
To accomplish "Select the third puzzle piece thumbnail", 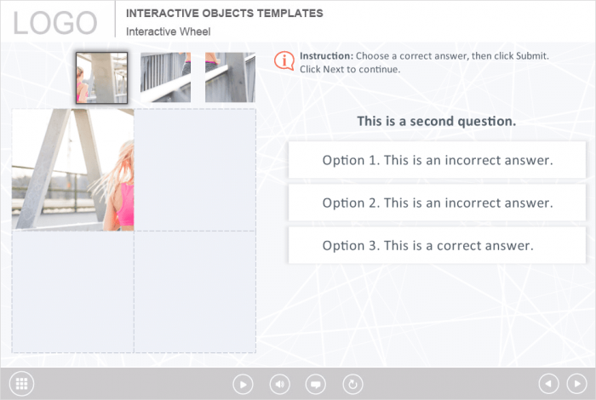I will 230,77.
